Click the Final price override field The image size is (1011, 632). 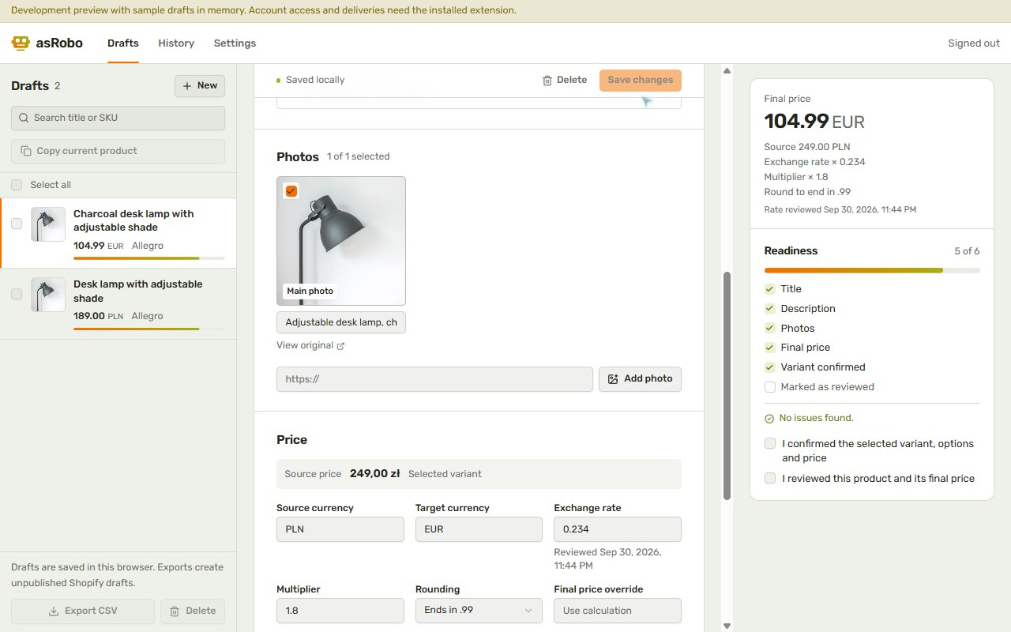(x=618, y=611)
